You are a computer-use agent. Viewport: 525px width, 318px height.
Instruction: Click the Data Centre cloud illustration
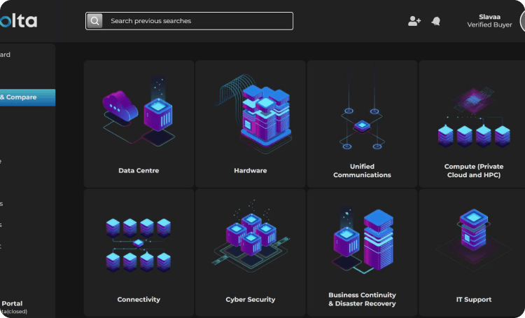pyautogui.click(x=139, y=112)
